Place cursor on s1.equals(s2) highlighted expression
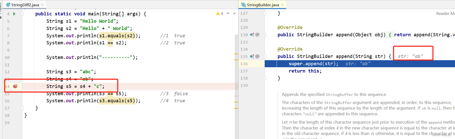 click(117, 36)
